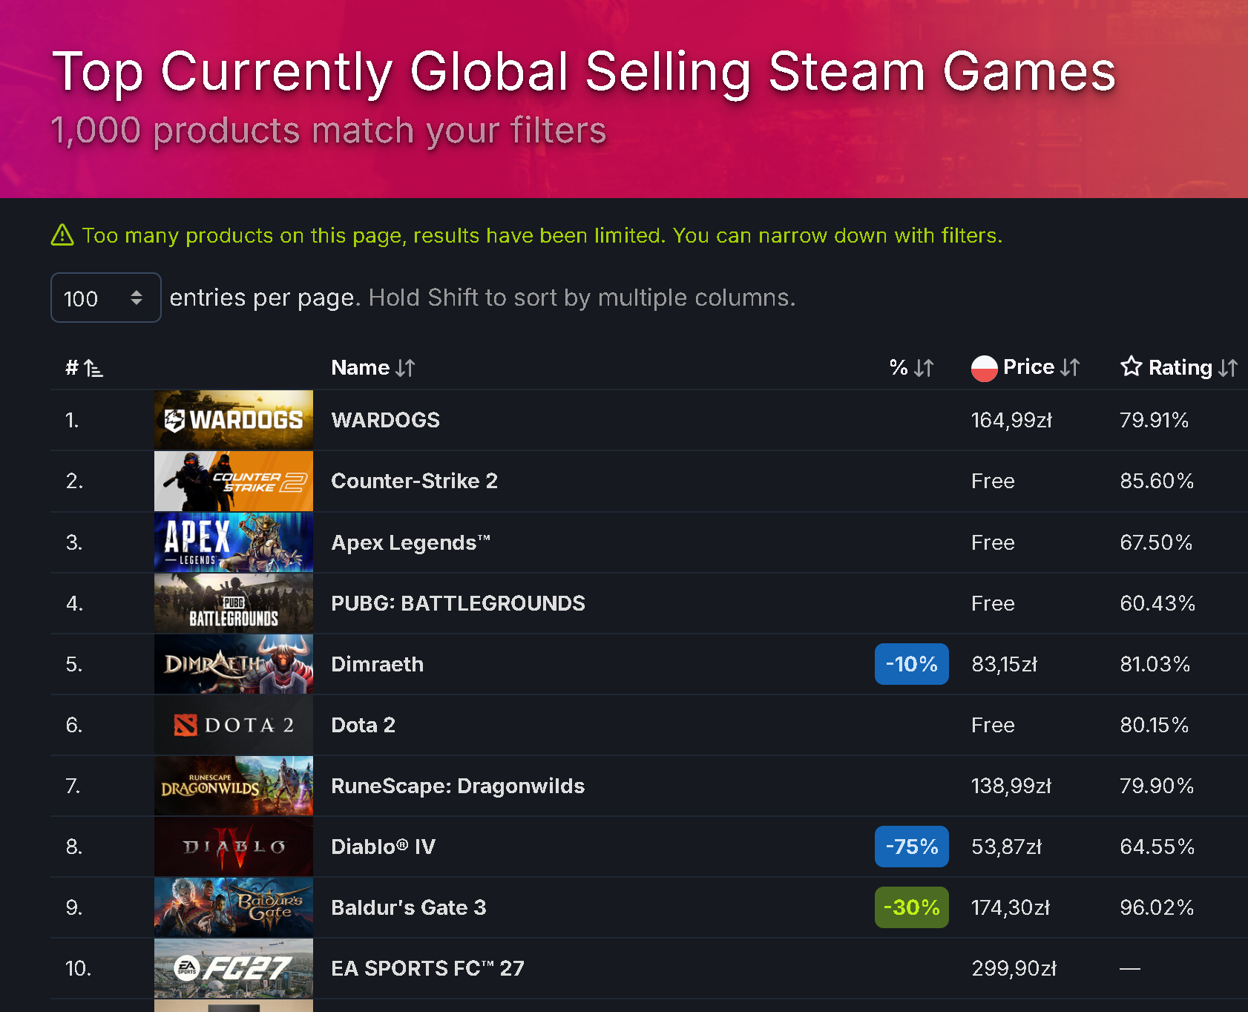Click the 164,99zł price of WARDOGS

pyautogui.click(x=1011, y=420)
